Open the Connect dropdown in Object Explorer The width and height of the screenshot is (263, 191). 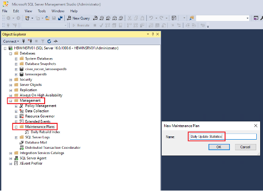(11, 41)
